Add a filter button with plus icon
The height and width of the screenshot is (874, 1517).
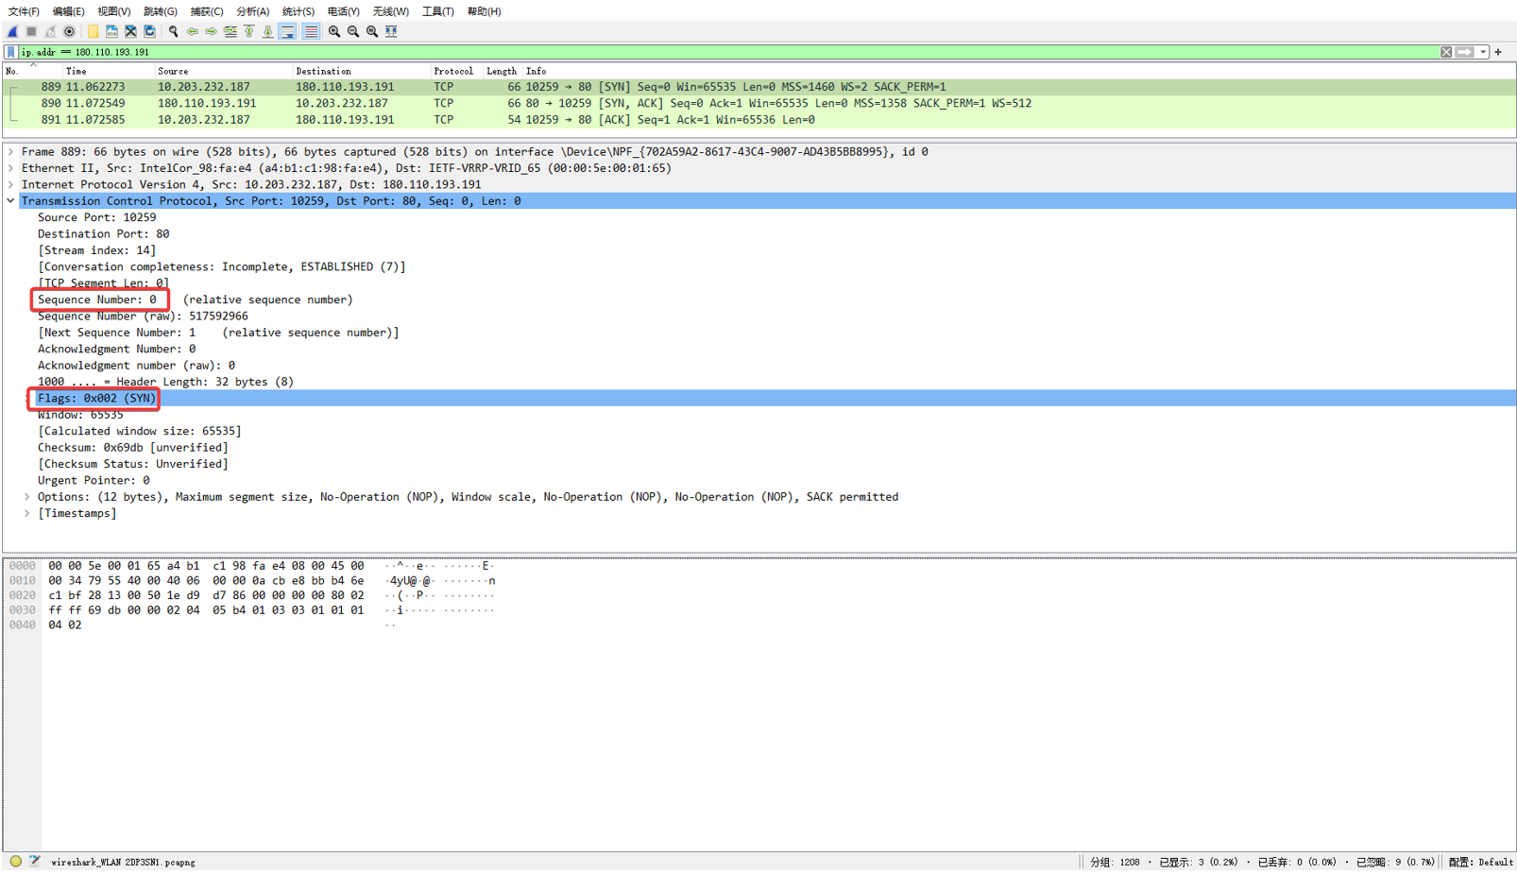coord(1498,52)
